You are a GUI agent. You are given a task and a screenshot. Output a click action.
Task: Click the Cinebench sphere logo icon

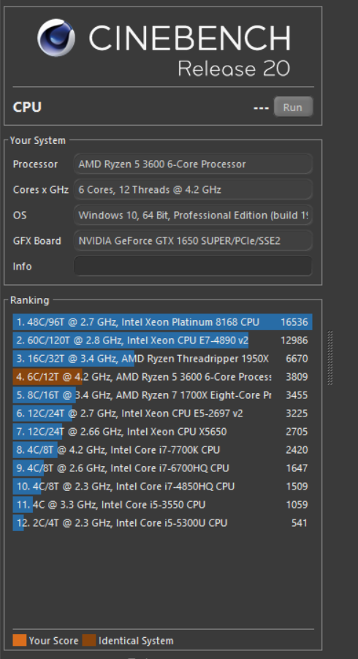56,37
